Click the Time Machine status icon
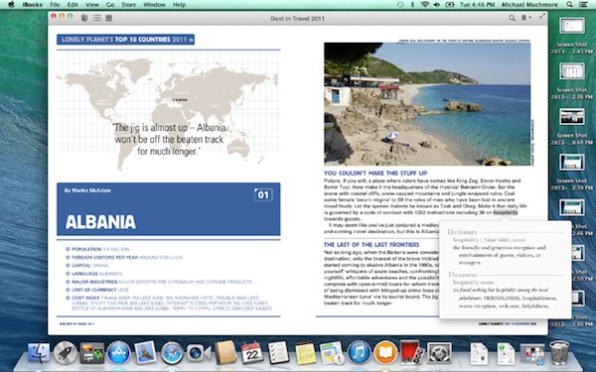The image size is (596, 372). [400, 5]
